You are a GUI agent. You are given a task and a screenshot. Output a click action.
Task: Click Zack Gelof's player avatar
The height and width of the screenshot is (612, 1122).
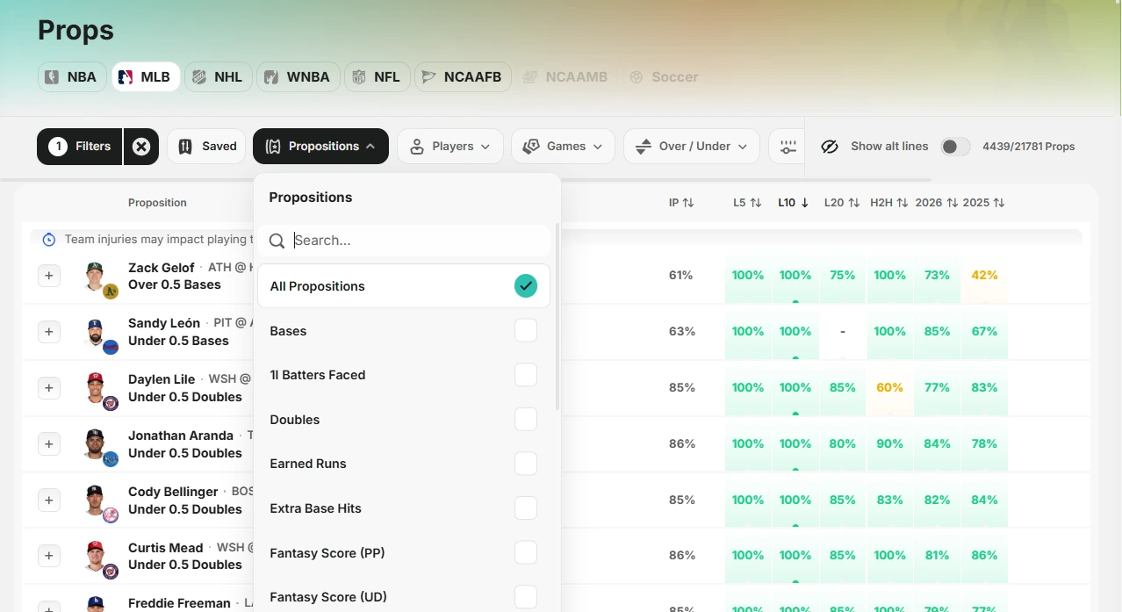[x=96, y=276]
